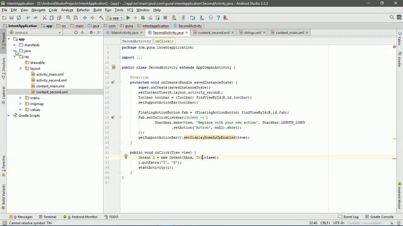Open the Refactor menu
The height and width of the screenshot is (226, 403).
click(83, 10)
